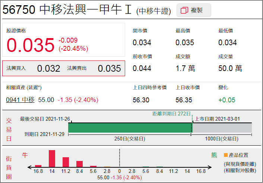Click the 前收市價 value 0.044
This screenshot has height=183, width=263.
142,68
